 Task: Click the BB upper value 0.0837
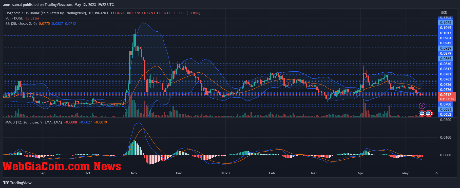58,24
